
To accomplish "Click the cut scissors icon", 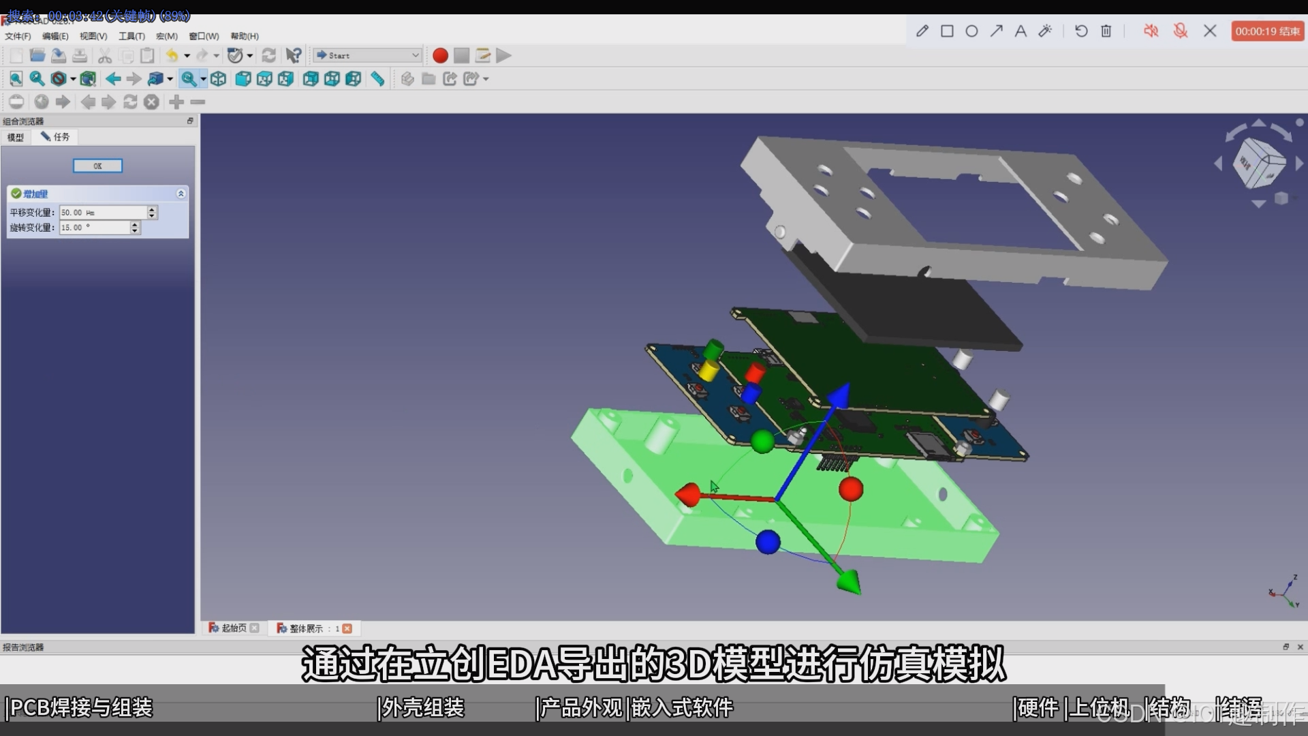I will (104, 56).
